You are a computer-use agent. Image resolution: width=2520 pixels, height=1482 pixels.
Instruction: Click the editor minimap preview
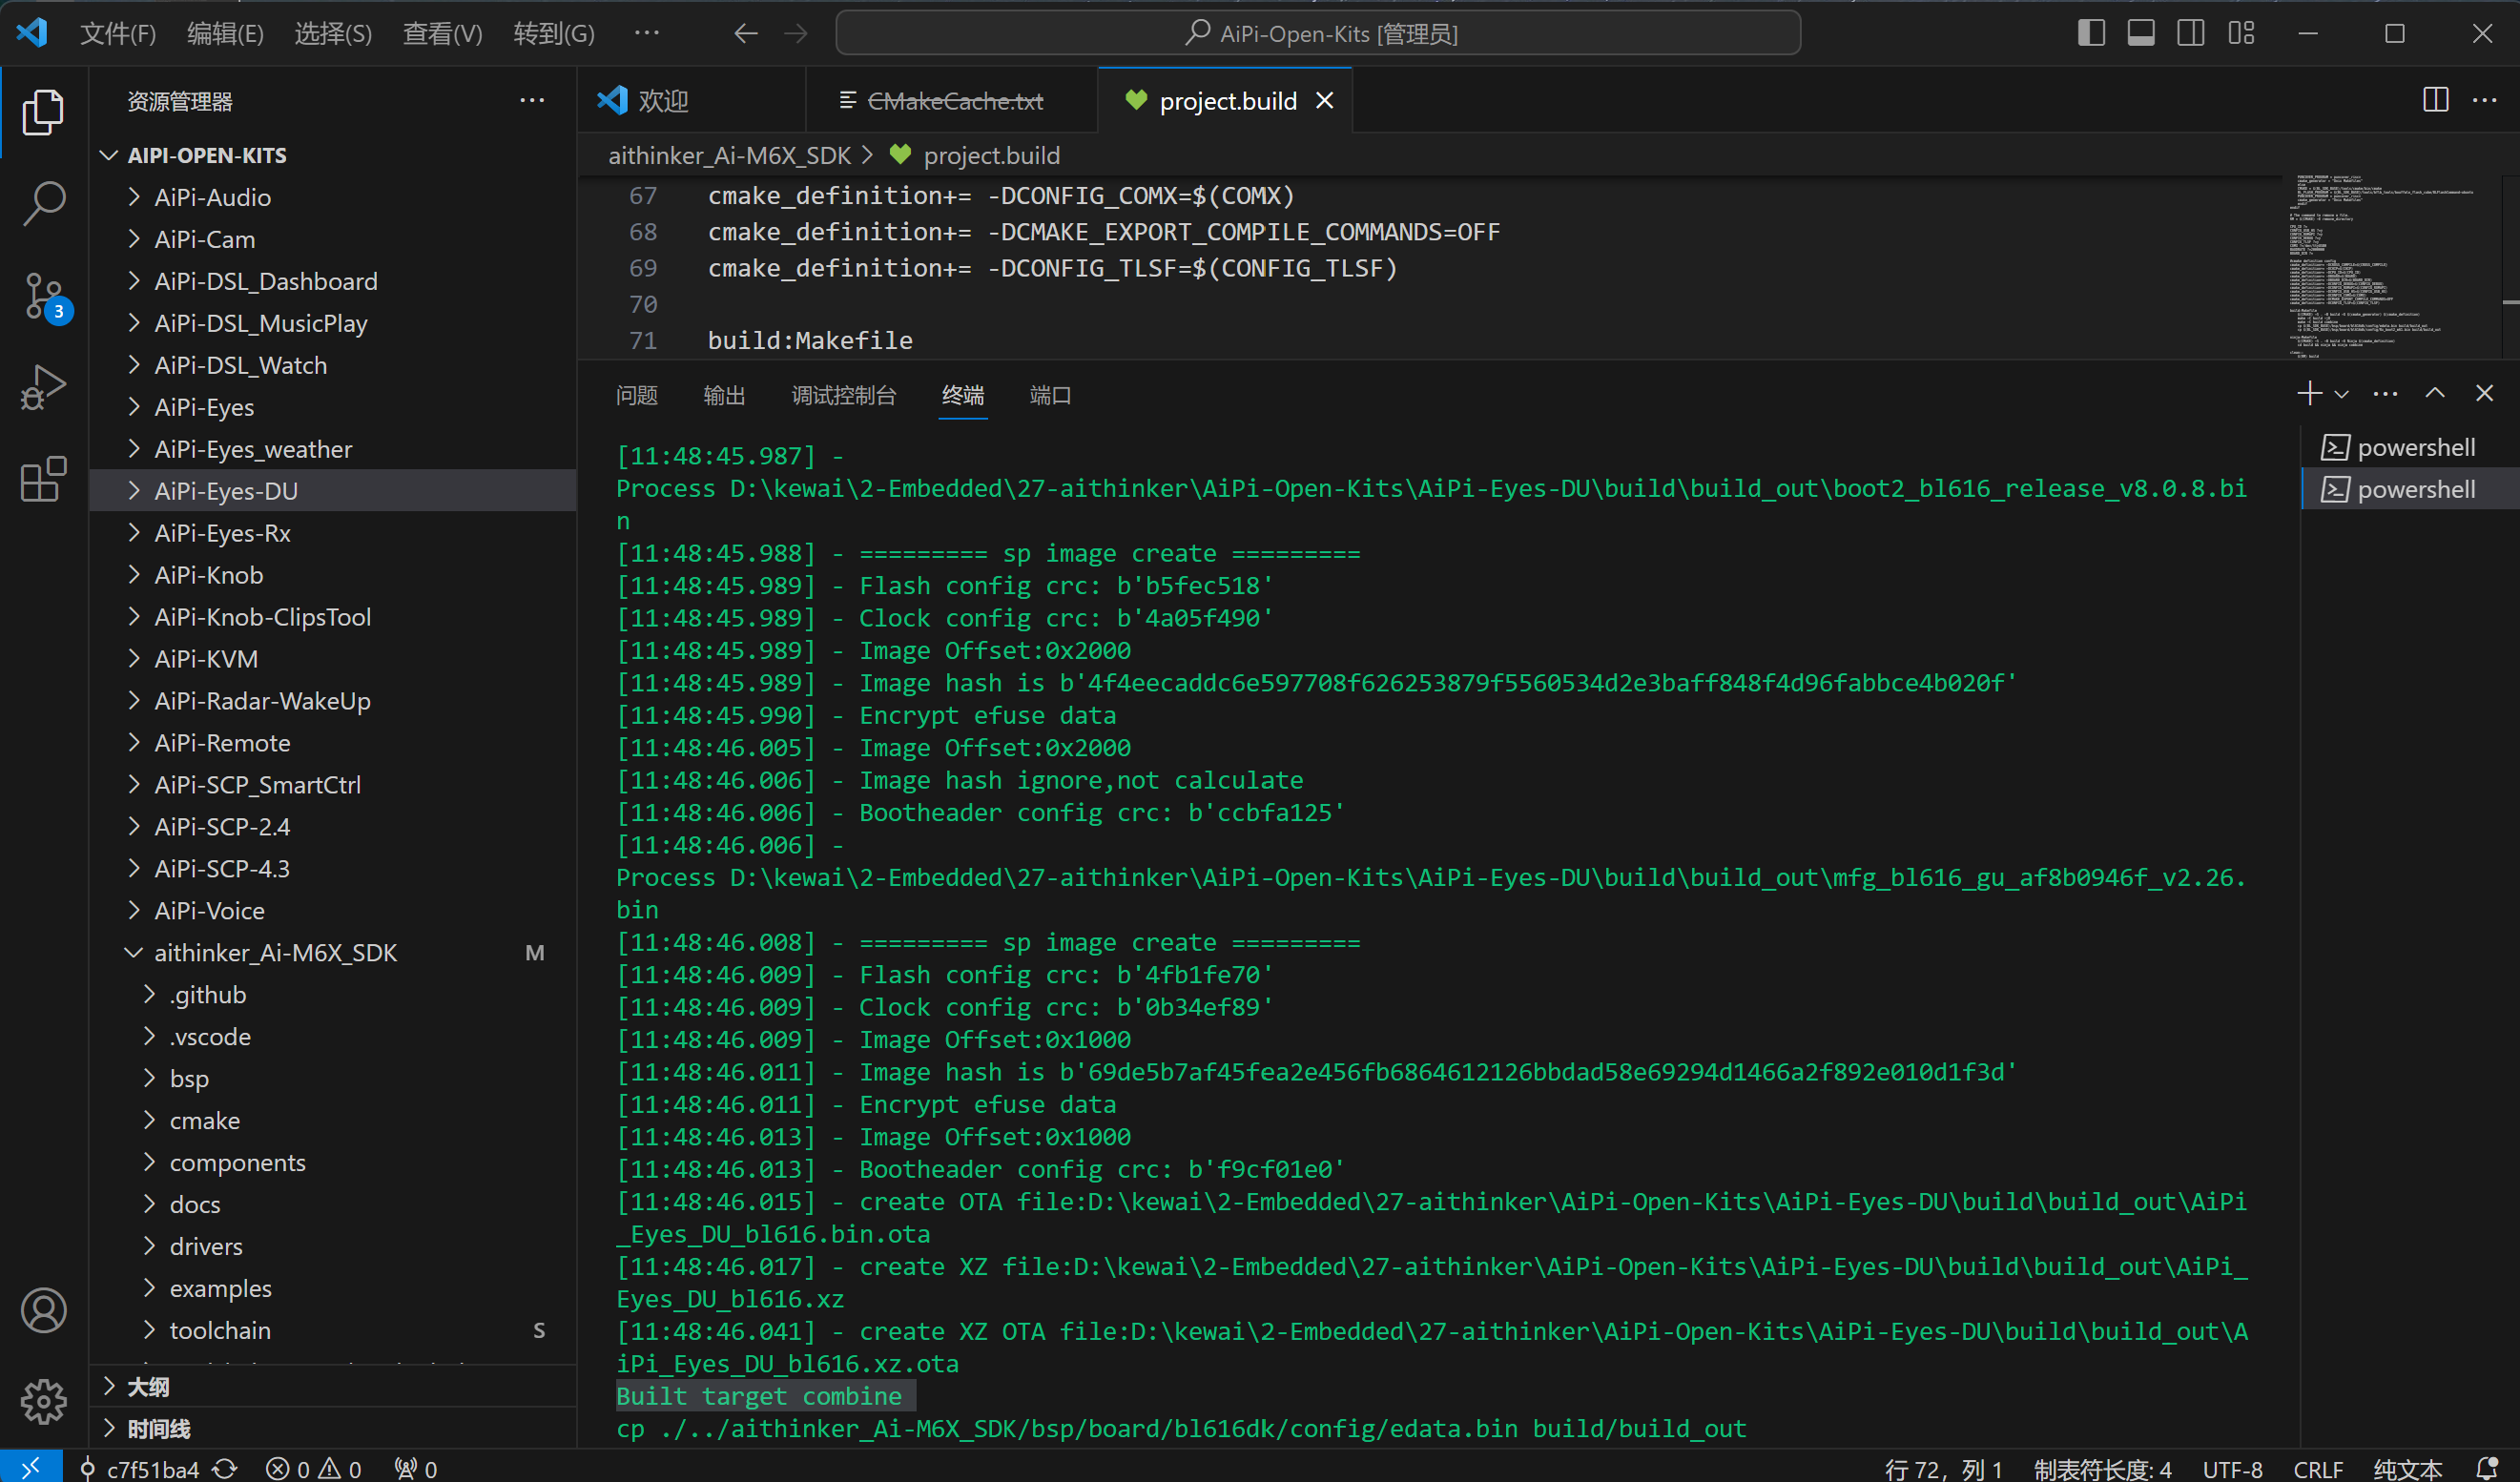point(2390,266)
